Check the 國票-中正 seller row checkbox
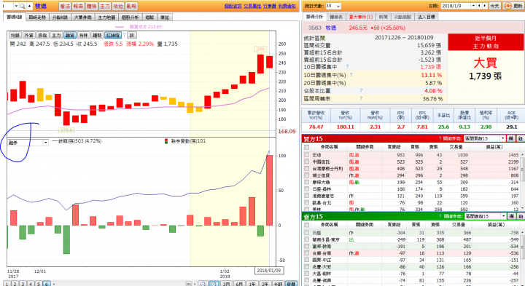Viewport: 525px width, 286px height. pos(306,260)
